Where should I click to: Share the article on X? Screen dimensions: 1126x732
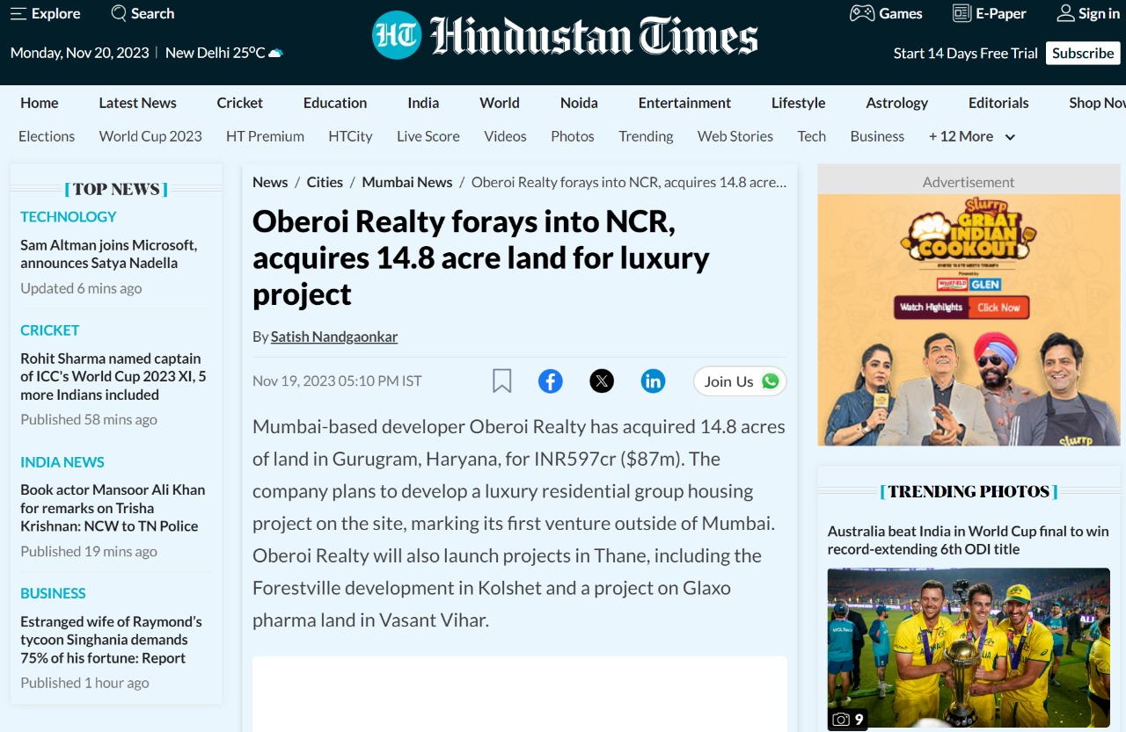coord(602,380)
